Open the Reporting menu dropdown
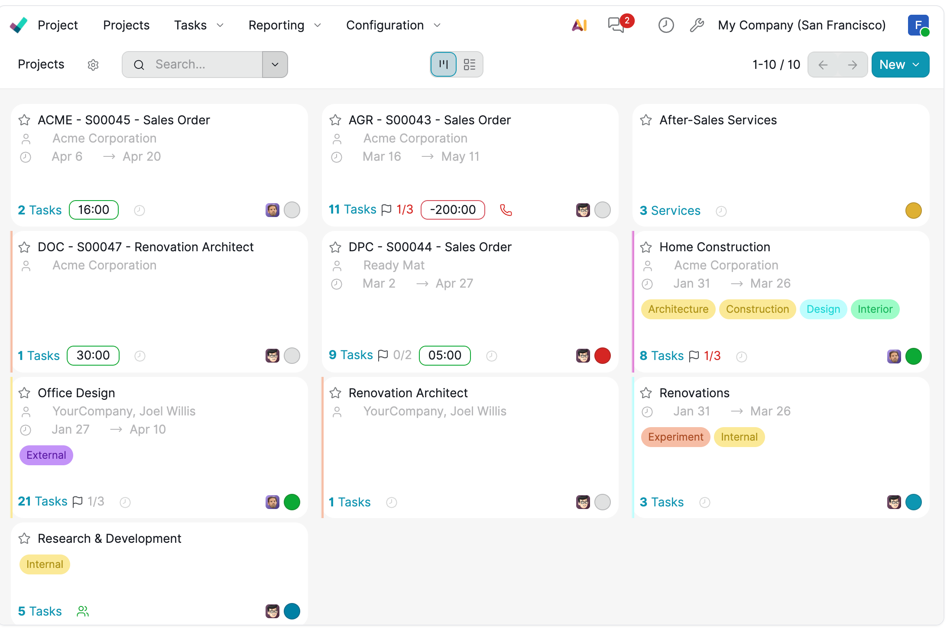Image resolution: width=947 pixels, height=629 pixels. tap(284, 26)
